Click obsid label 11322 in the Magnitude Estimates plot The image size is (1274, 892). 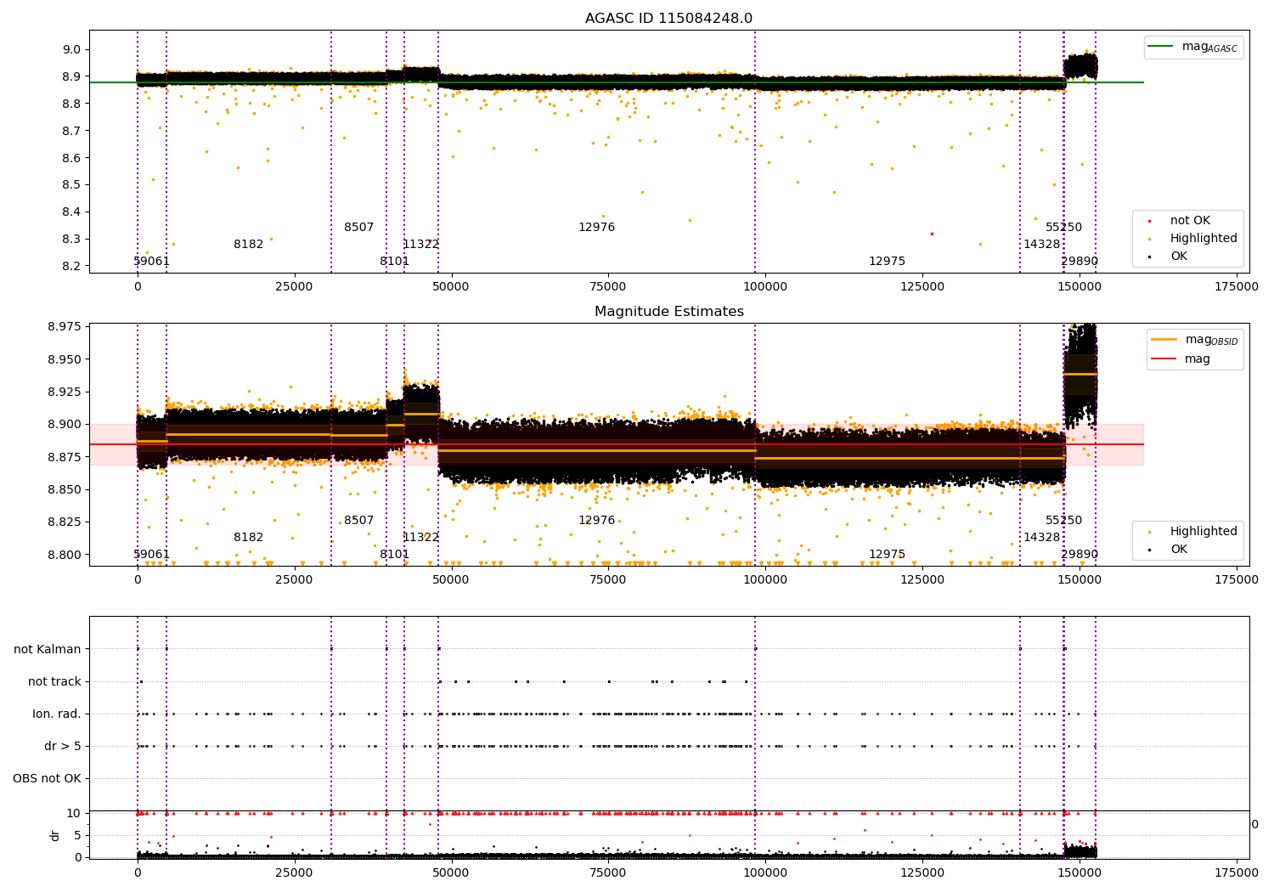[420, 538]
